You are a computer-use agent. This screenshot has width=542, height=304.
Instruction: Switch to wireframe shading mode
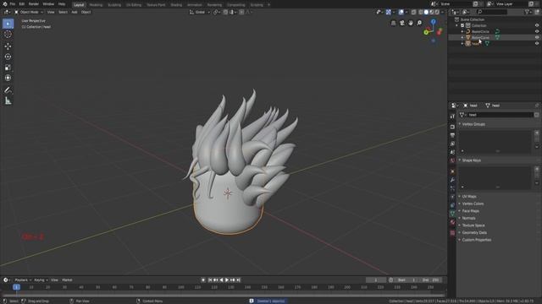(x=421, y=12)
